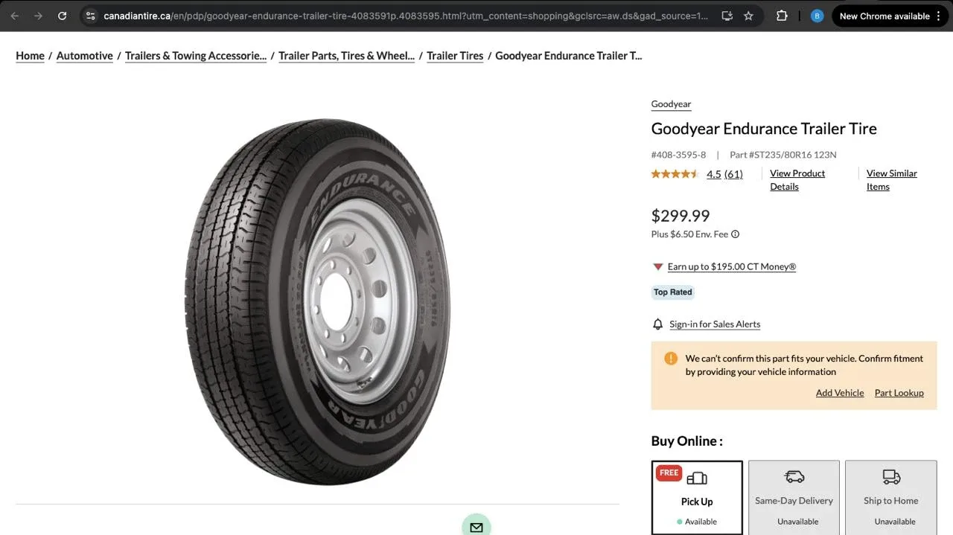Open the Goodyear brand link
953x535 pixels.
click(670, 103)
